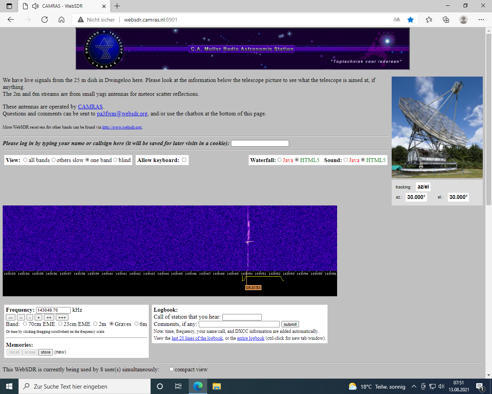Open Microsoft Edge from the taskbar
The width and height of the screenshot is (492, 394).
pyautogui.click(x=198, y=386)
